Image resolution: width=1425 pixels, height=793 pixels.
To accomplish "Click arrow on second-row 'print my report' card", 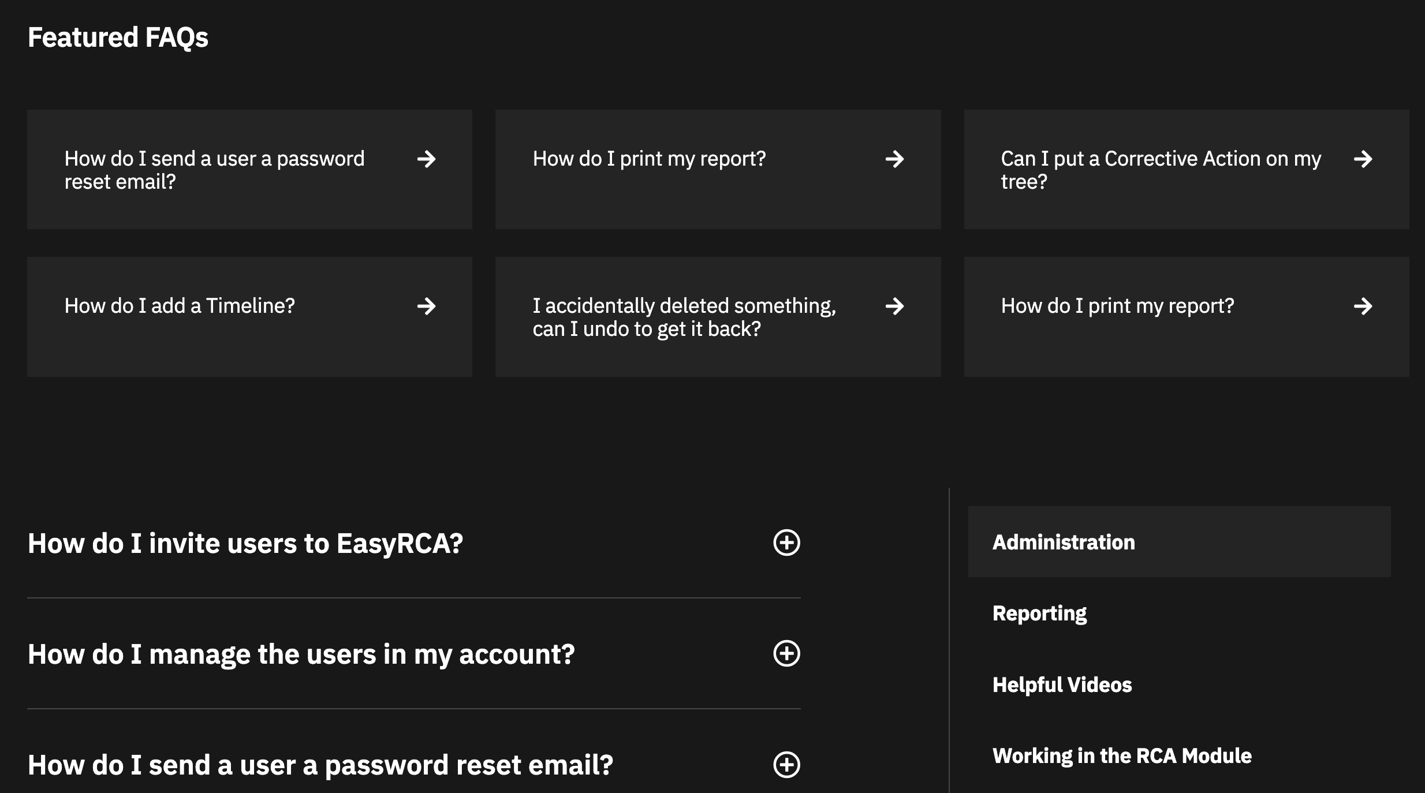I will point(1363,306).
